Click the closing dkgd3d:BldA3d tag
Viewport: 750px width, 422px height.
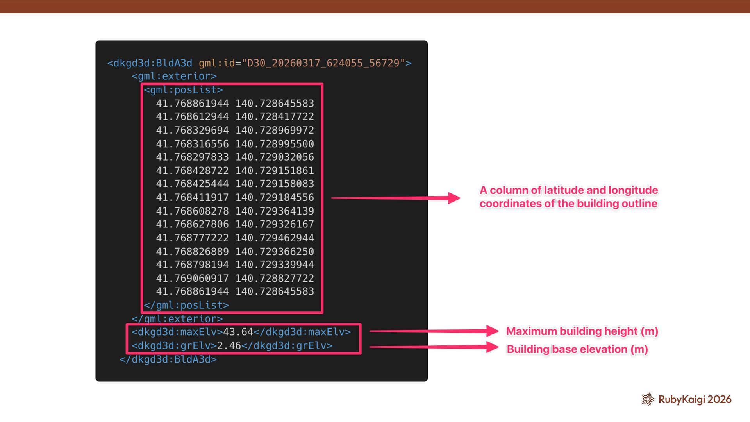(x=168, y=359)
